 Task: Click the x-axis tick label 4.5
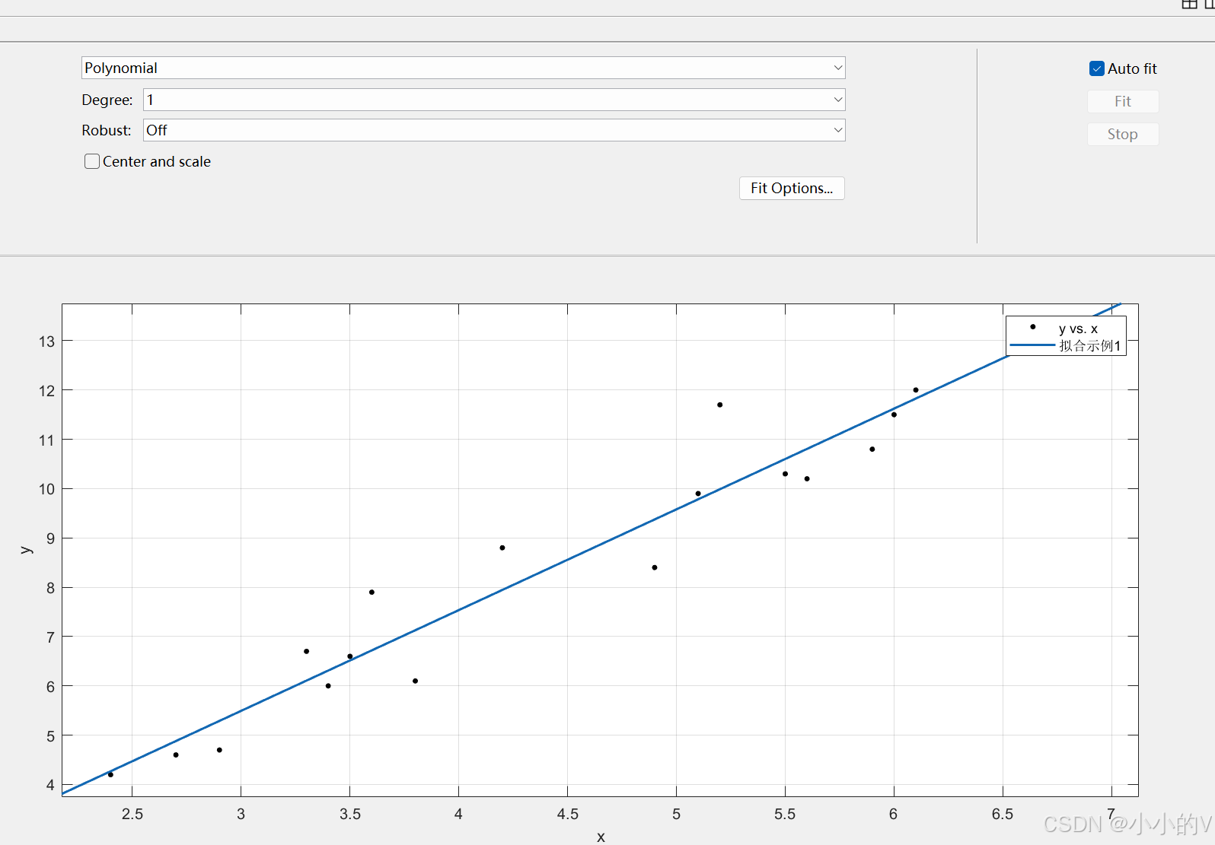567,814
